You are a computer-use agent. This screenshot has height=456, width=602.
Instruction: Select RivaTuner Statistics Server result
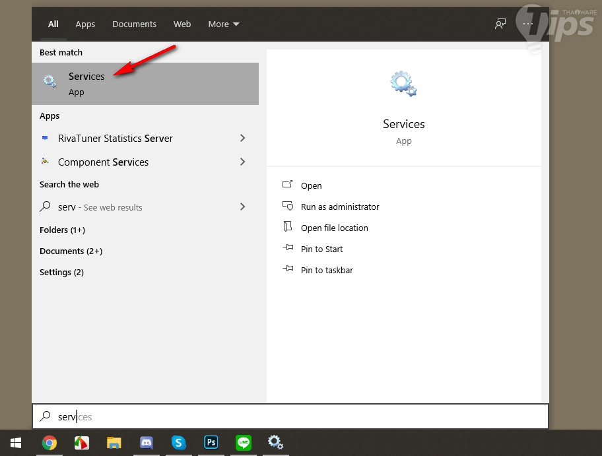[x=145, y=138]
